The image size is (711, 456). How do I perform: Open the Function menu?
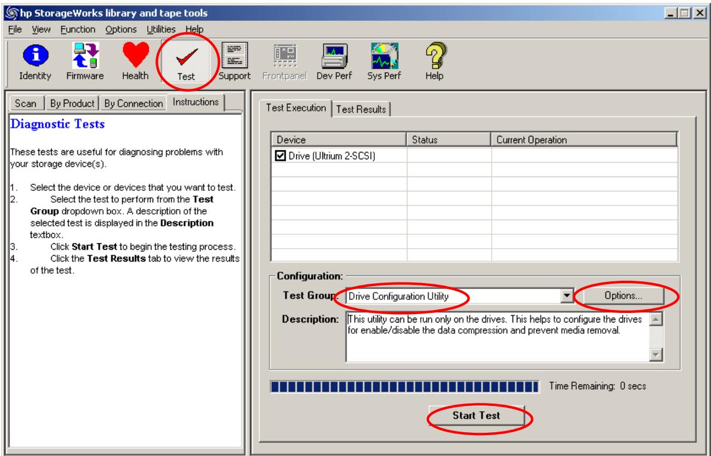click(78, 29)
